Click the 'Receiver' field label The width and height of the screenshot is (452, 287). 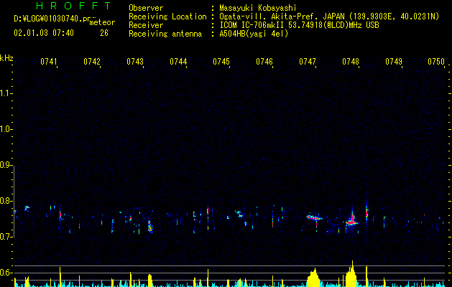click(146, 25)
